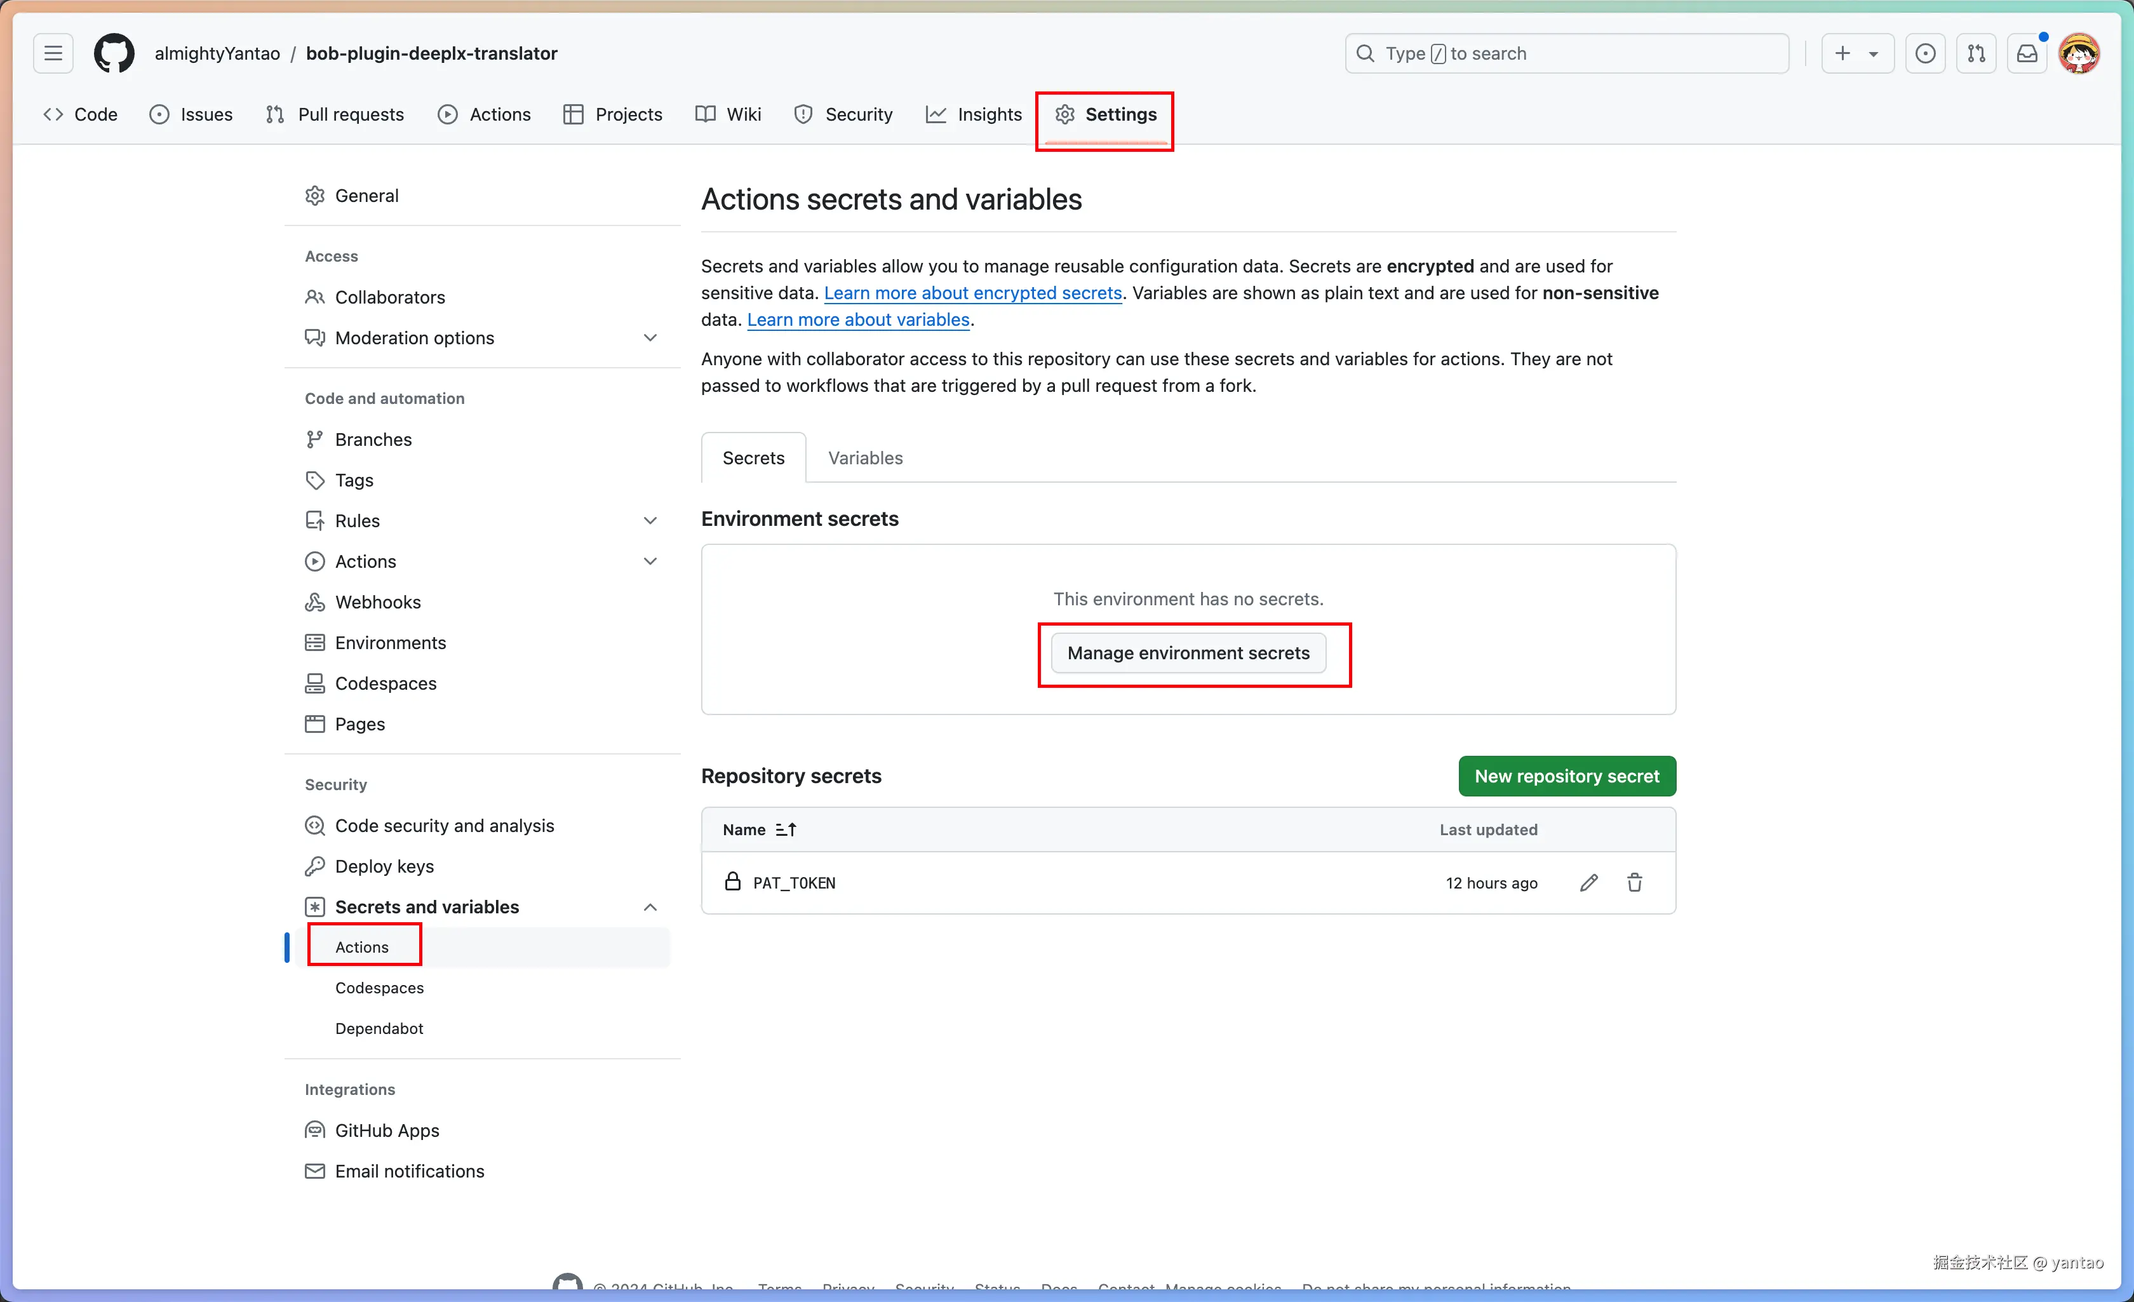This screenshot has width=2134, height=1302.
Task: Open pull requests icon in header
Action: pos(1976,54)
